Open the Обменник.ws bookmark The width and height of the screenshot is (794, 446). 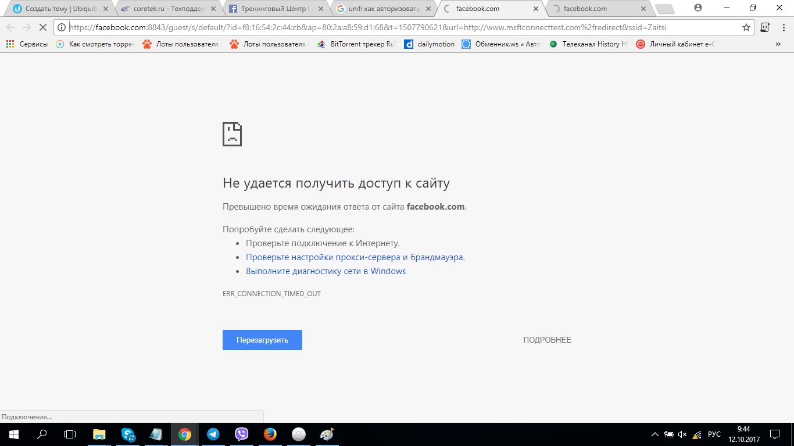pyautogui.click(x=502, y=44)
